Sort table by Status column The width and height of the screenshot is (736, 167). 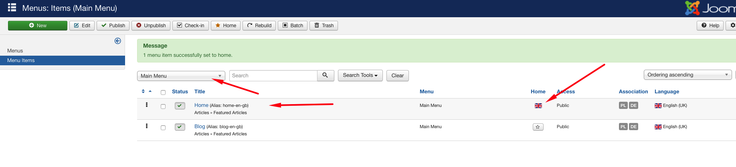coord(180,92)
